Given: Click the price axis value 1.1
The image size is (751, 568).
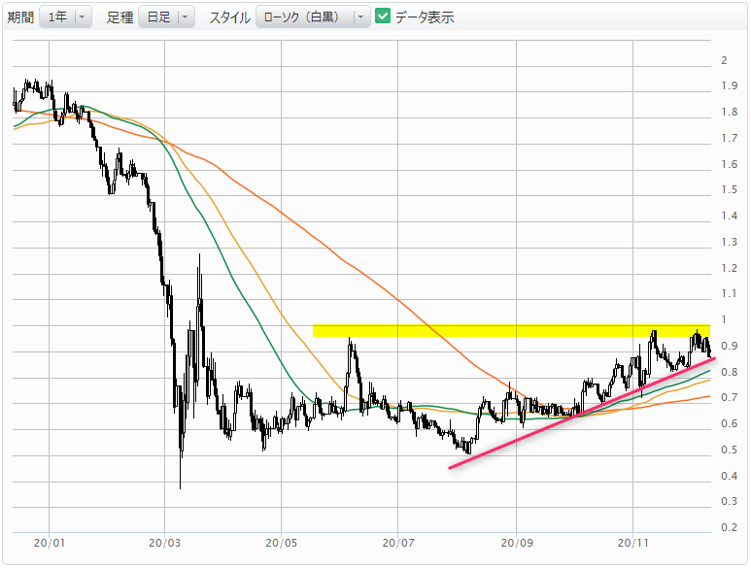Looking at the screenshot, I should (730, 293).
